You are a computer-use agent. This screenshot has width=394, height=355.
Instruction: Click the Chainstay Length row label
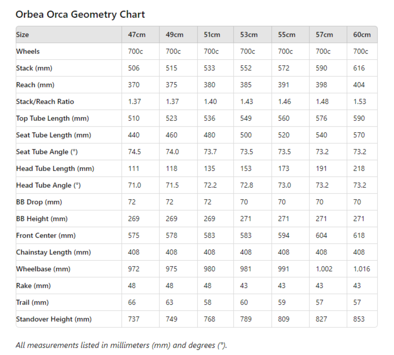point(53,252)
